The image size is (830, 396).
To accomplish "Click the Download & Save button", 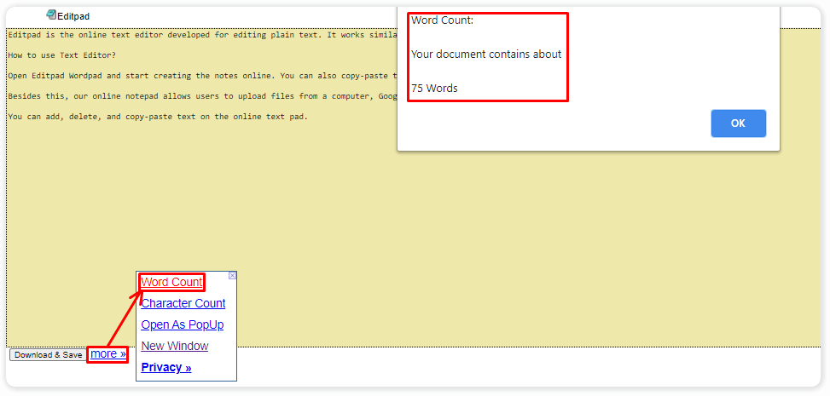I will [x=48, y=355].
